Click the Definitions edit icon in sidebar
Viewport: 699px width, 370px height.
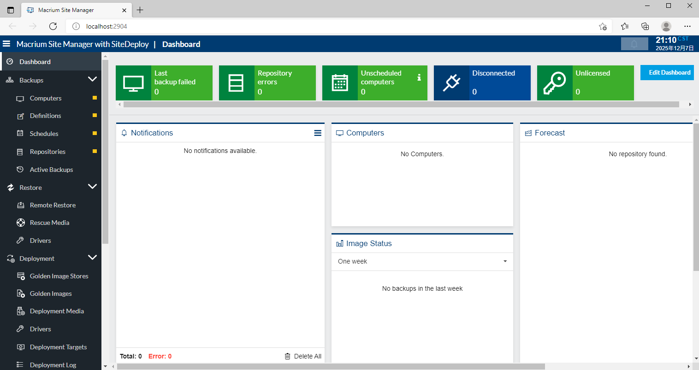point(20,116)
